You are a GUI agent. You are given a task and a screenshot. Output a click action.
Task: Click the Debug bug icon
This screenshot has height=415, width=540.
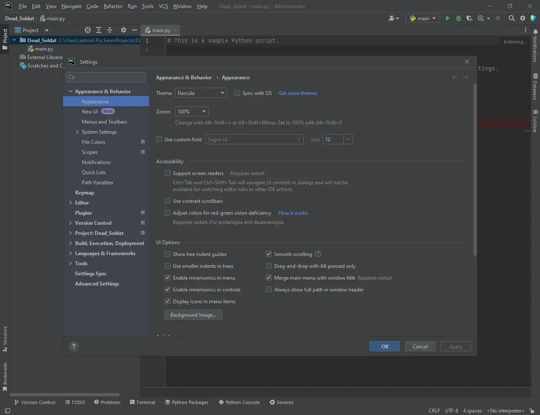pos(459,18)
